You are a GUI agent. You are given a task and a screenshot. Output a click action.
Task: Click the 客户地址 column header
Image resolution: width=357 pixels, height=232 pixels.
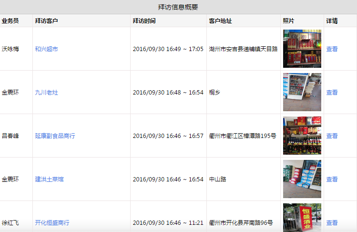(x=220, y=21)
